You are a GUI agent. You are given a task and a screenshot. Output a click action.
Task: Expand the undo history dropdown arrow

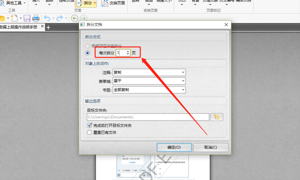pos(53,18)
